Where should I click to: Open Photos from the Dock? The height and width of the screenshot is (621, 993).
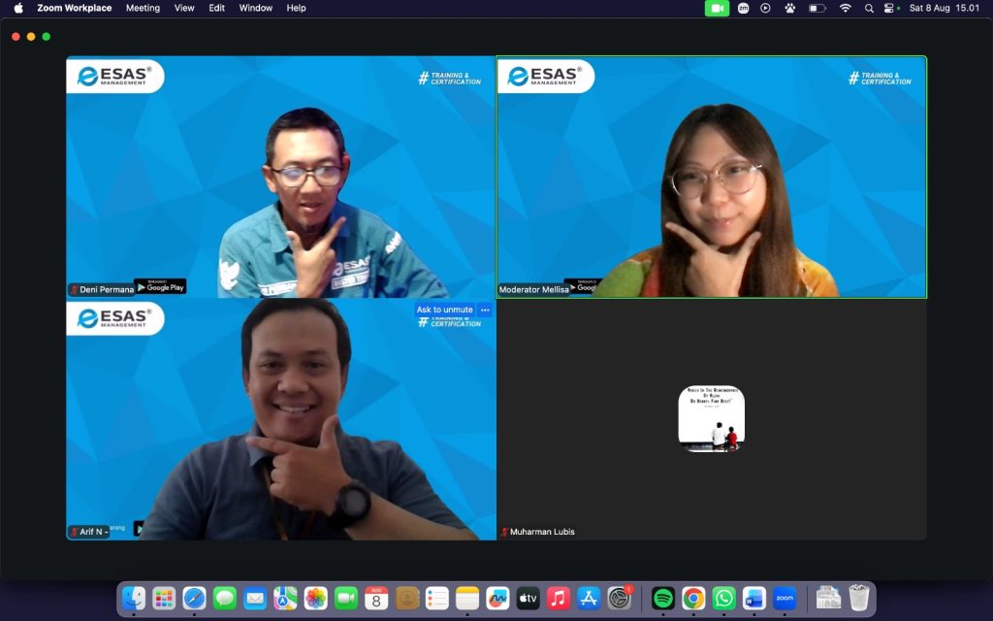click(315, 598)
